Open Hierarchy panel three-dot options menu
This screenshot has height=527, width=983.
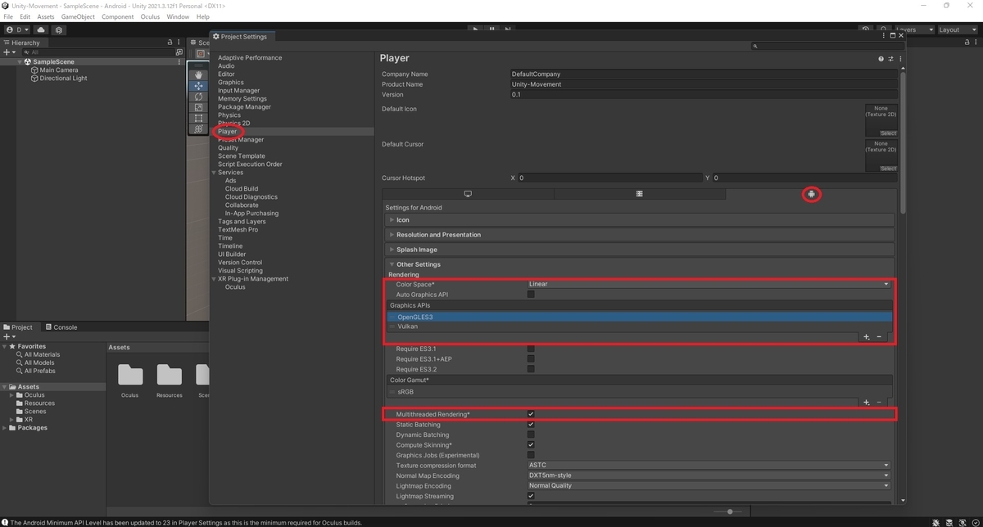click(179, 43)
